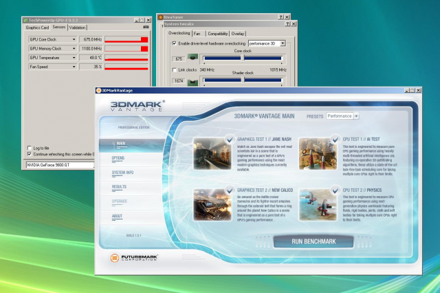Click the System tweaks help question mark button
Viewport: 440px width, 293px height.
tap(287, 24)
